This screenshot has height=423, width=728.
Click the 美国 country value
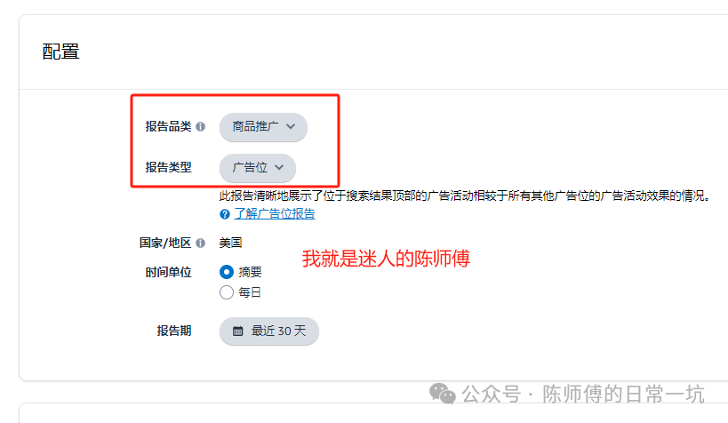(x=231, y=243)
